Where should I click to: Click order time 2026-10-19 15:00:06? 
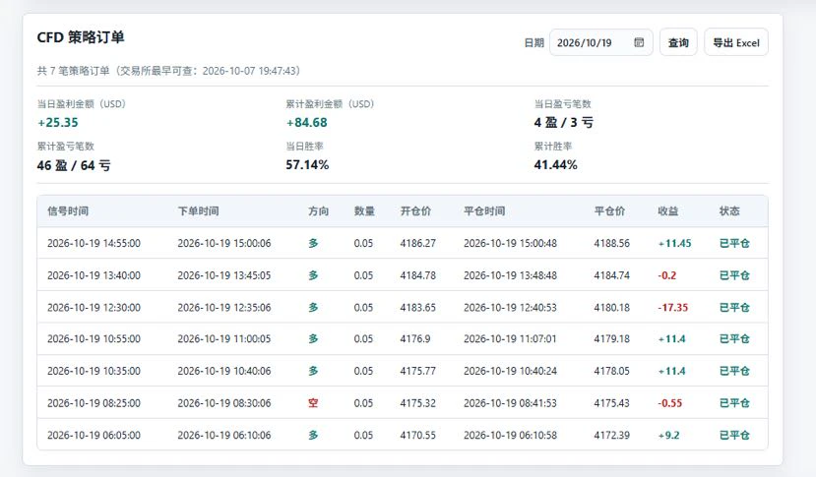[x=224, y=244]
